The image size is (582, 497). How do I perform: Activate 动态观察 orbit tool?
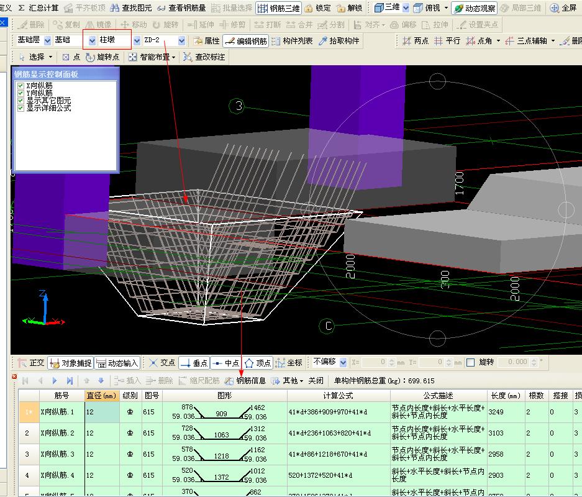[x=475, y=8]
